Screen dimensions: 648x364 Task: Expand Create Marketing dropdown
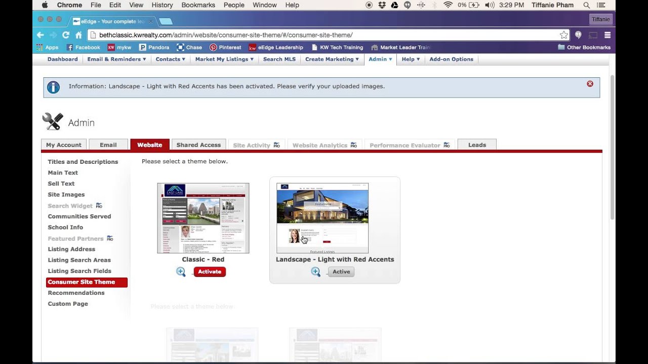coord(332,59)
